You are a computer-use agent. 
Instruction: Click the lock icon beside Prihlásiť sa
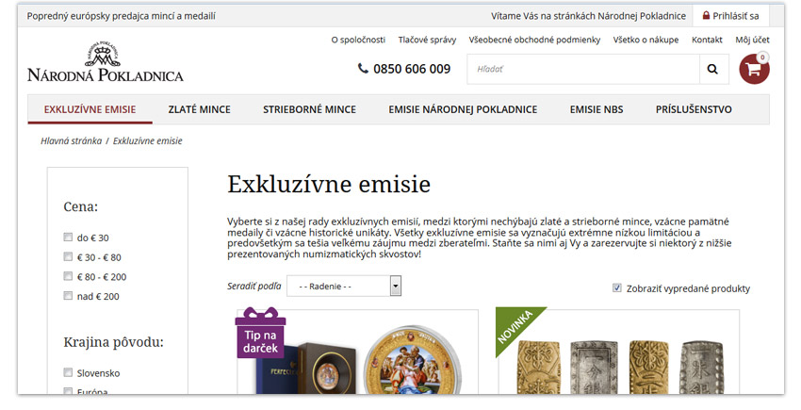coord(706,15)
